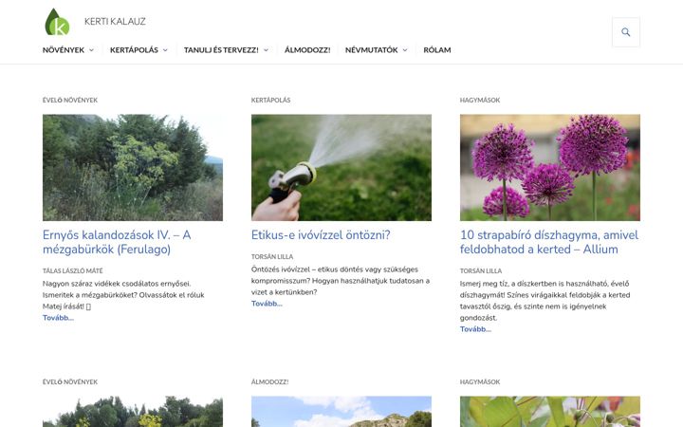Click the ÉVELŐ NÖVÉNYEK category in the second row
Image resolution: width=683 pixels, height=427 pixels.
click(69, 382)
